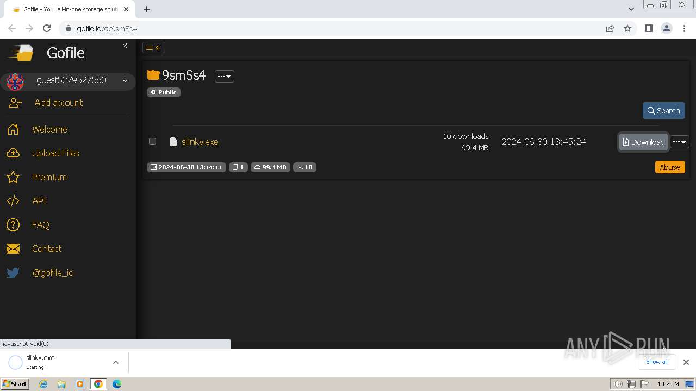The image size is (696, 391).
Task: Open the @gofile_io link
Action: click(53, 273)
